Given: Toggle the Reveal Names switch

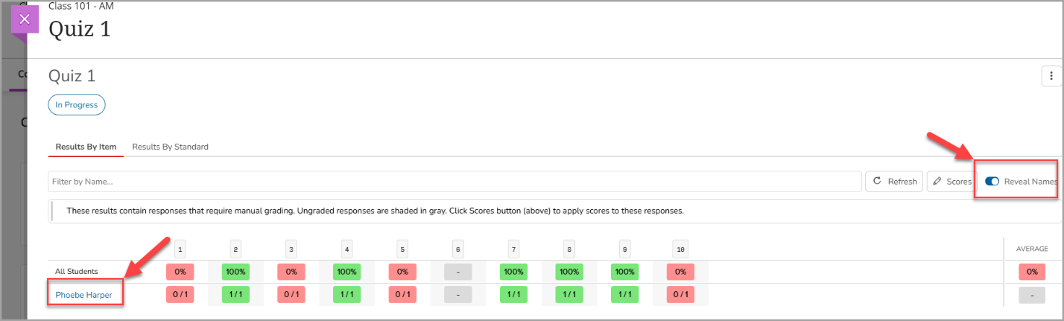Looking at the screenshot, I should (992, 181).
